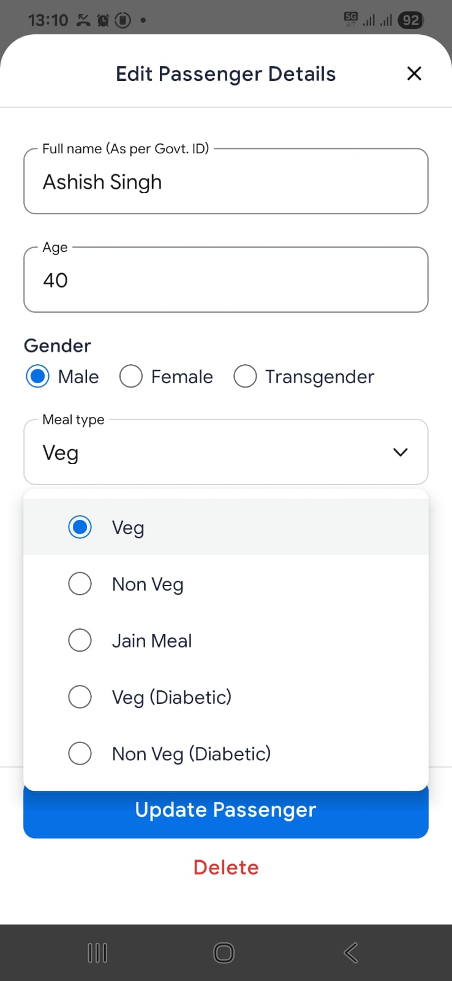Image resolution: width=452 pixels, height=981 pixels.
Task: Tap the battery indicator in status bar
Action: (x=410, y=20)
